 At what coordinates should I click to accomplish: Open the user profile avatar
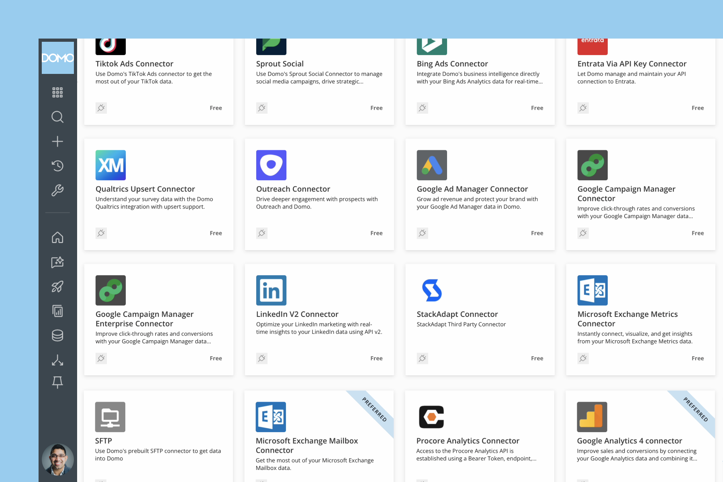(x=58, y=460)
